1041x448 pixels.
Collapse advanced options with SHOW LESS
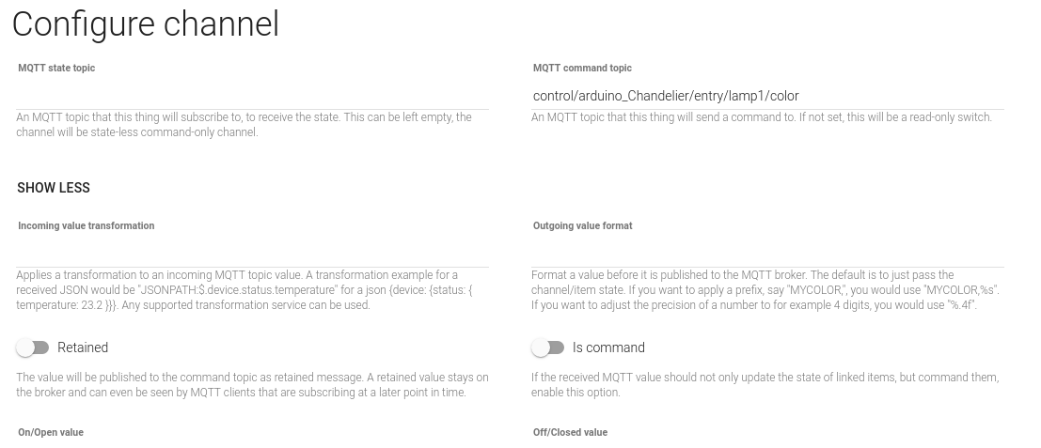[x=54, y=188]
